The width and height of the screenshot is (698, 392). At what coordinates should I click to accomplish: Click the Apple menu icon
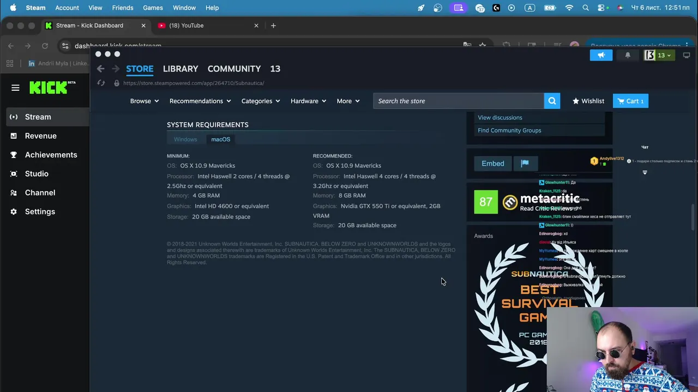(13, 8)
